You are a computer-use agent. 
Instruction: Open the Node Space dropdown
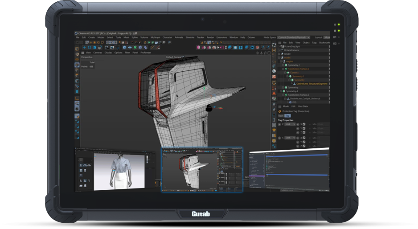click(294, 37)
